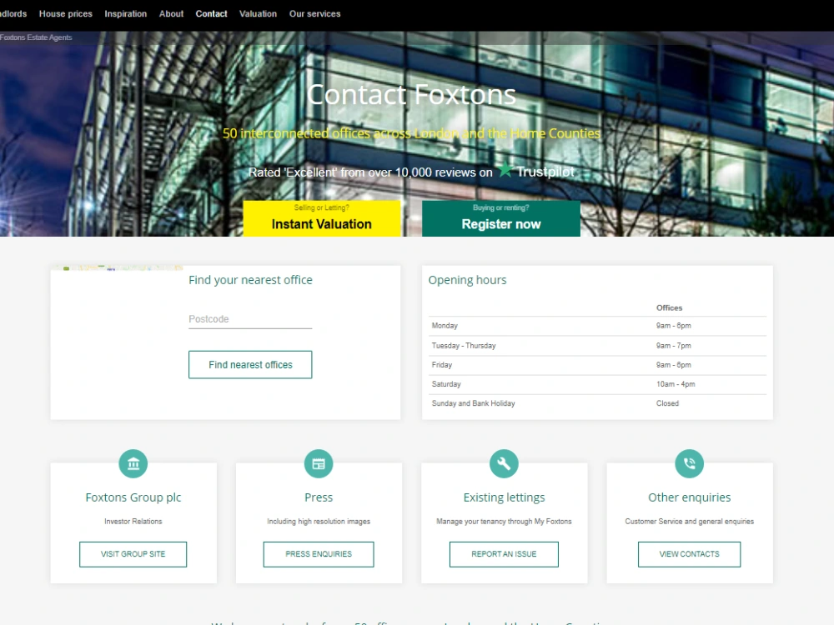Click the building icon above Foxtons Group plc
This screenshot has width=834, height=625.
coord(133,463)
